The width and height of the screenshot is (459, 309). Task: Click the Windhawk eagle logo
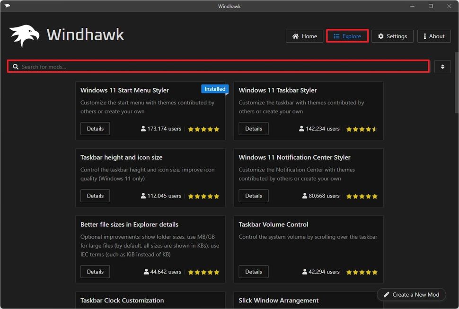point(24,35)
